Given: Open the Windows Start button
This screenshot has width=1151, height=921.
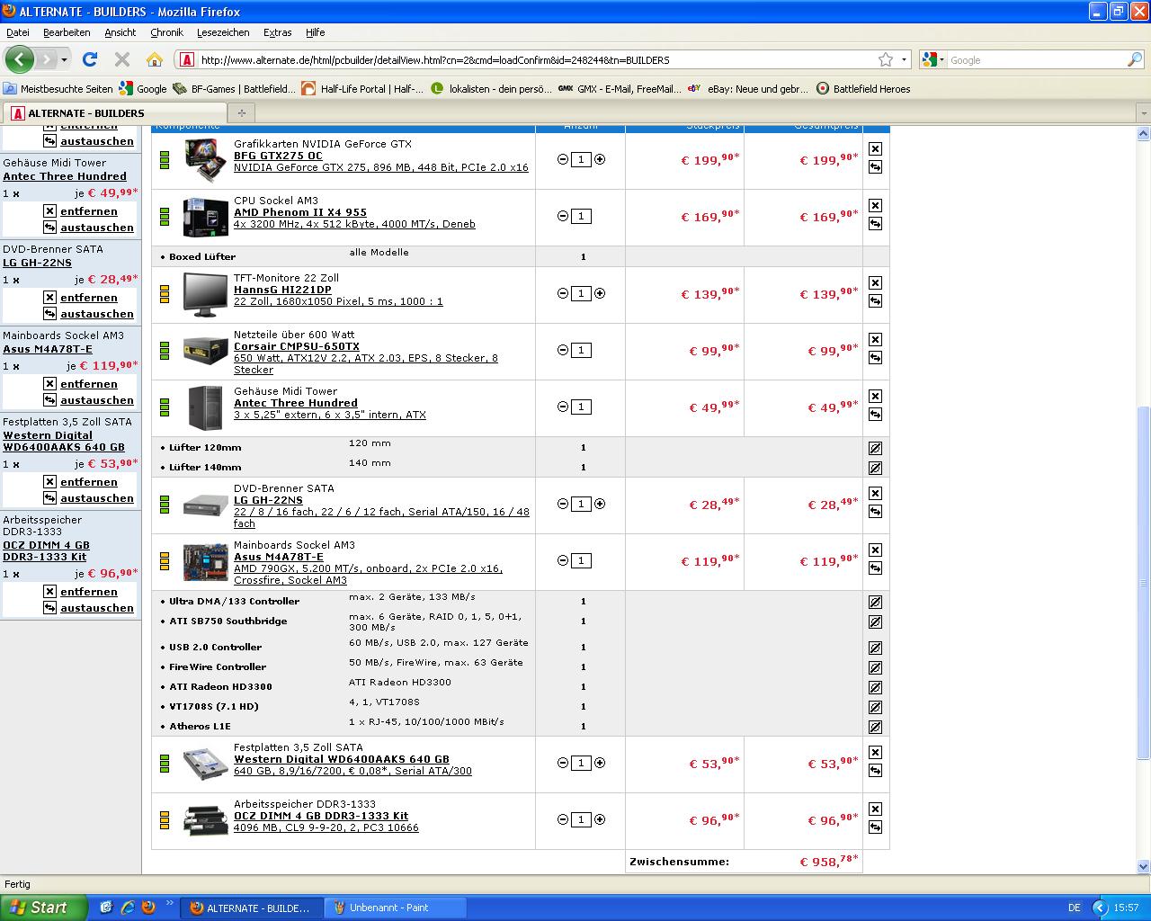Looking at the screenshot, I should 43,908.
